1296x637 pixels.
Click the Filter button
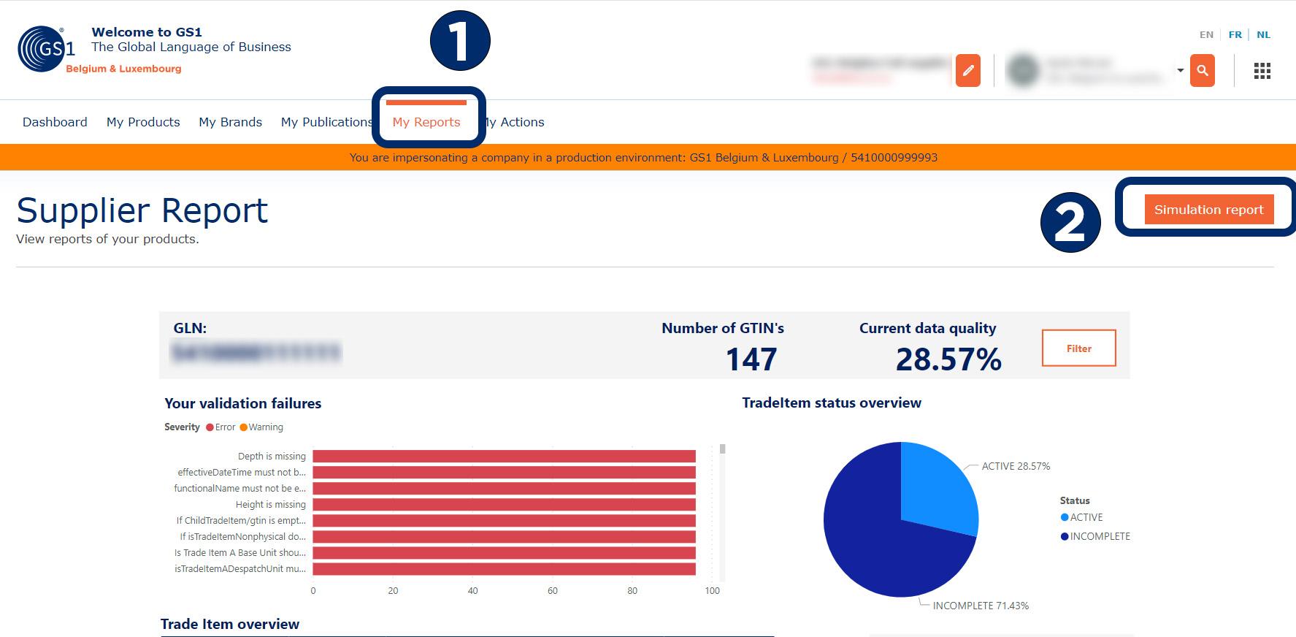pos(1078,348)
